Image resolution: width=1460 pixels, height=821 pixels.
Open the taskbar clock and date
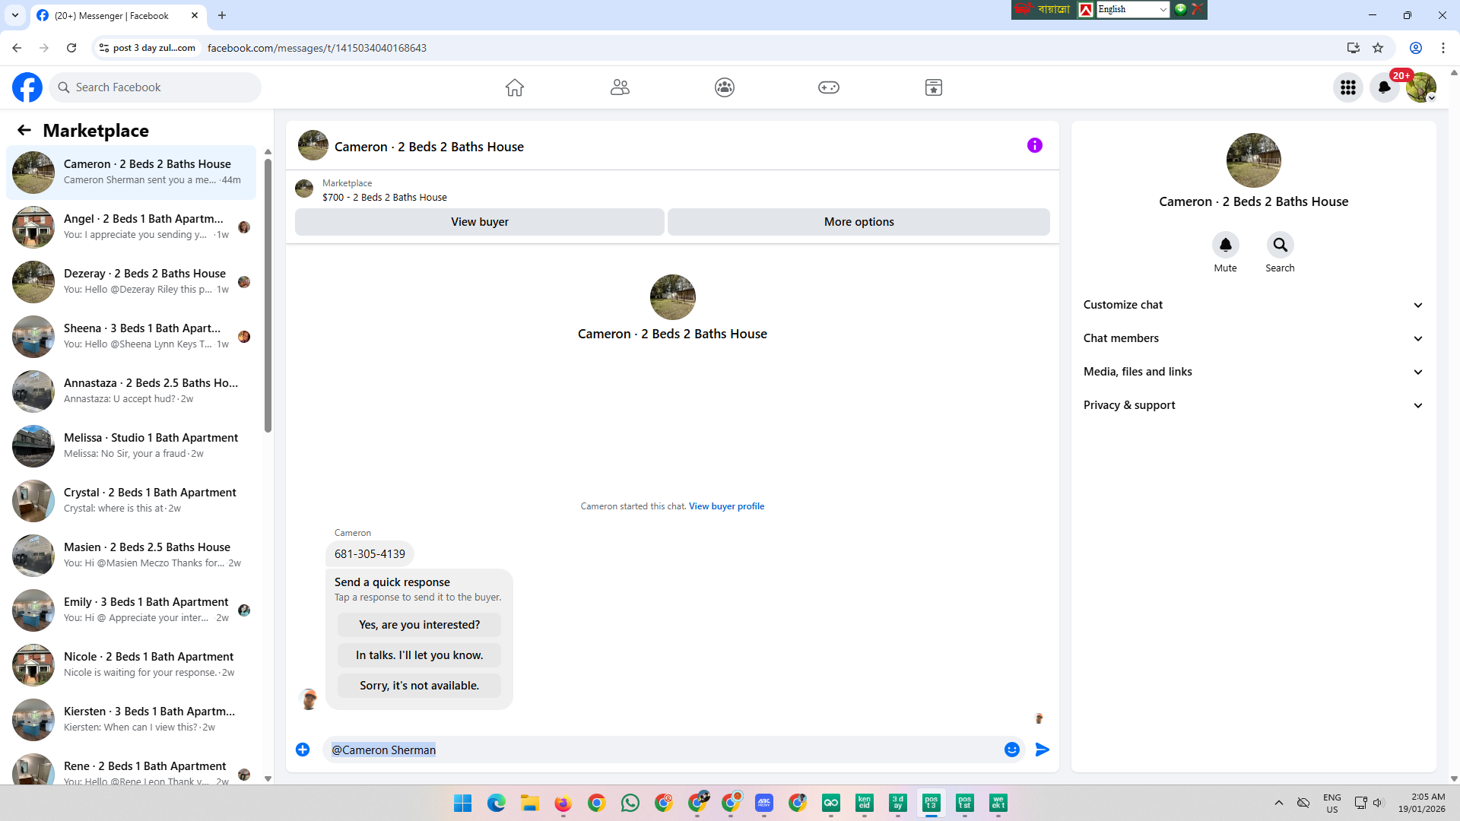coord(1421,803)
